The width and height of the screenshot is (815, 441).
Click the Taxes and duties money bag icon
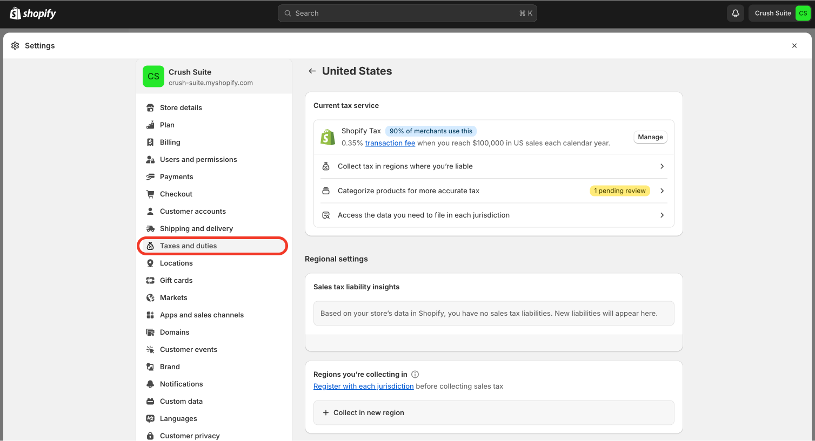[150, 246]
